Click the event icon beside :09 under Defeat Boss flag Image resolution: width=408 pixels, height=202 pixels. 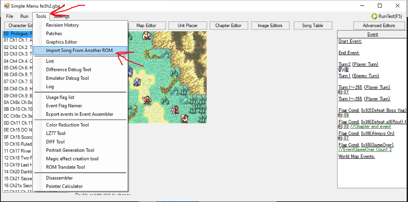pyautogui.click(x=340, y=115)
